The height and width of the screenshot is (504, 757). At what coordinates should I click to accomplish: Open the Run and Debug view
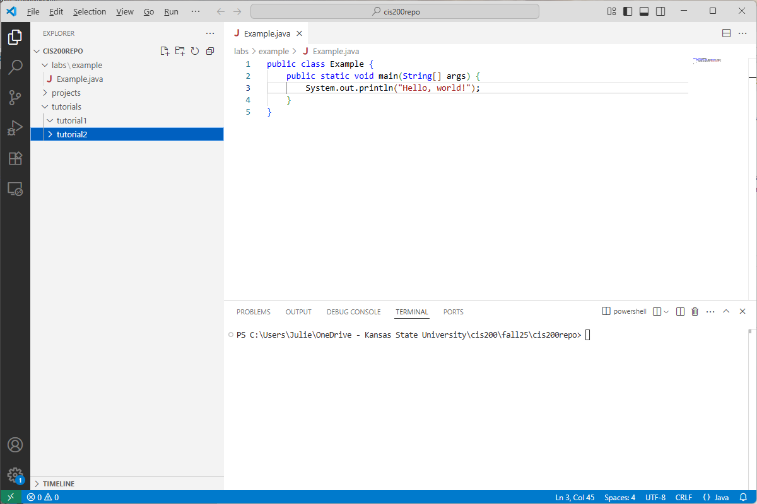click(x=15, y=128)
